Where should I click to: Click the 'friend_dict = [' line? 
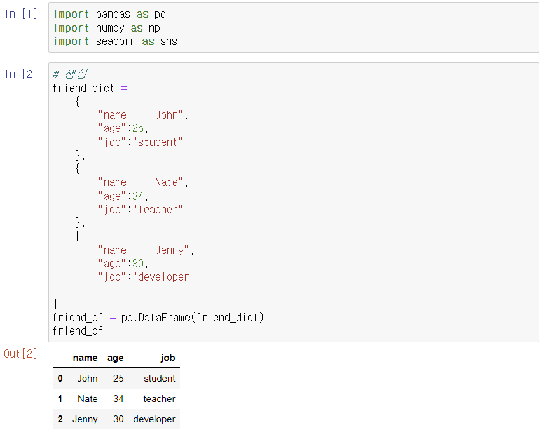[x=95, y=88]
